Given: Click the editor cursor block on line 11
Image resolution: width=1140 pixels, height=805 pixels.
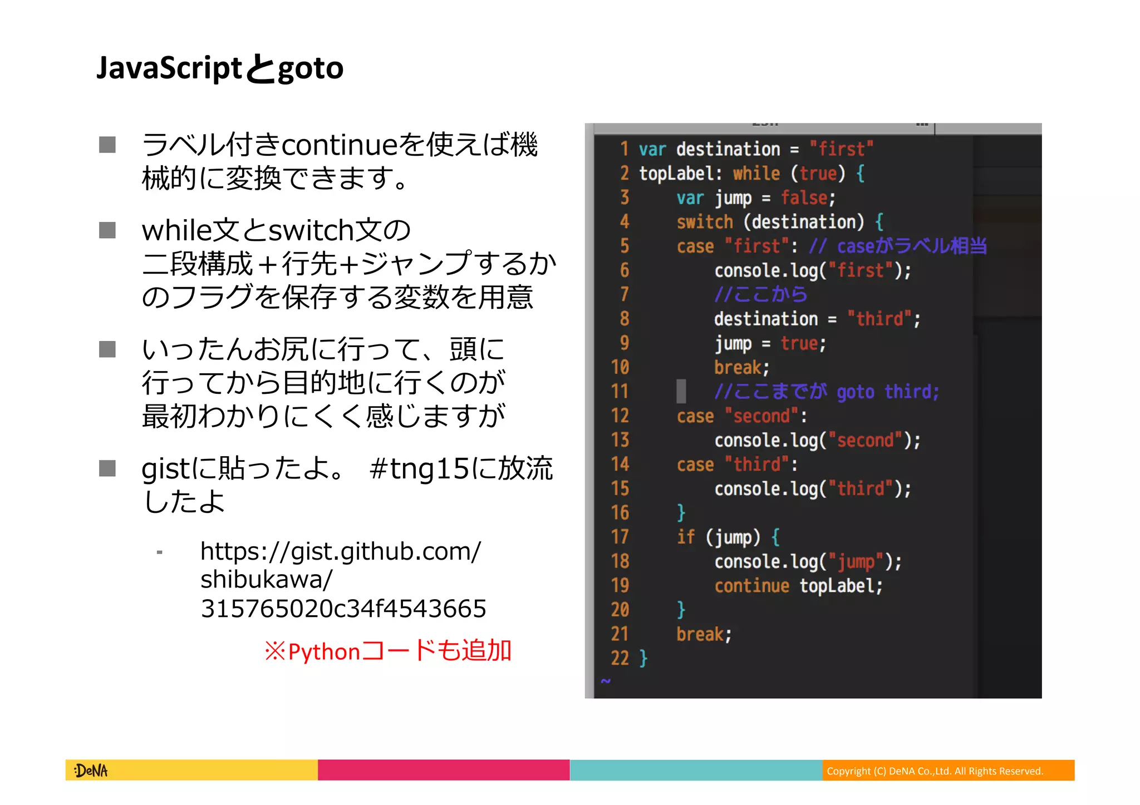Looking at the screenshot, I should (681, 392).
